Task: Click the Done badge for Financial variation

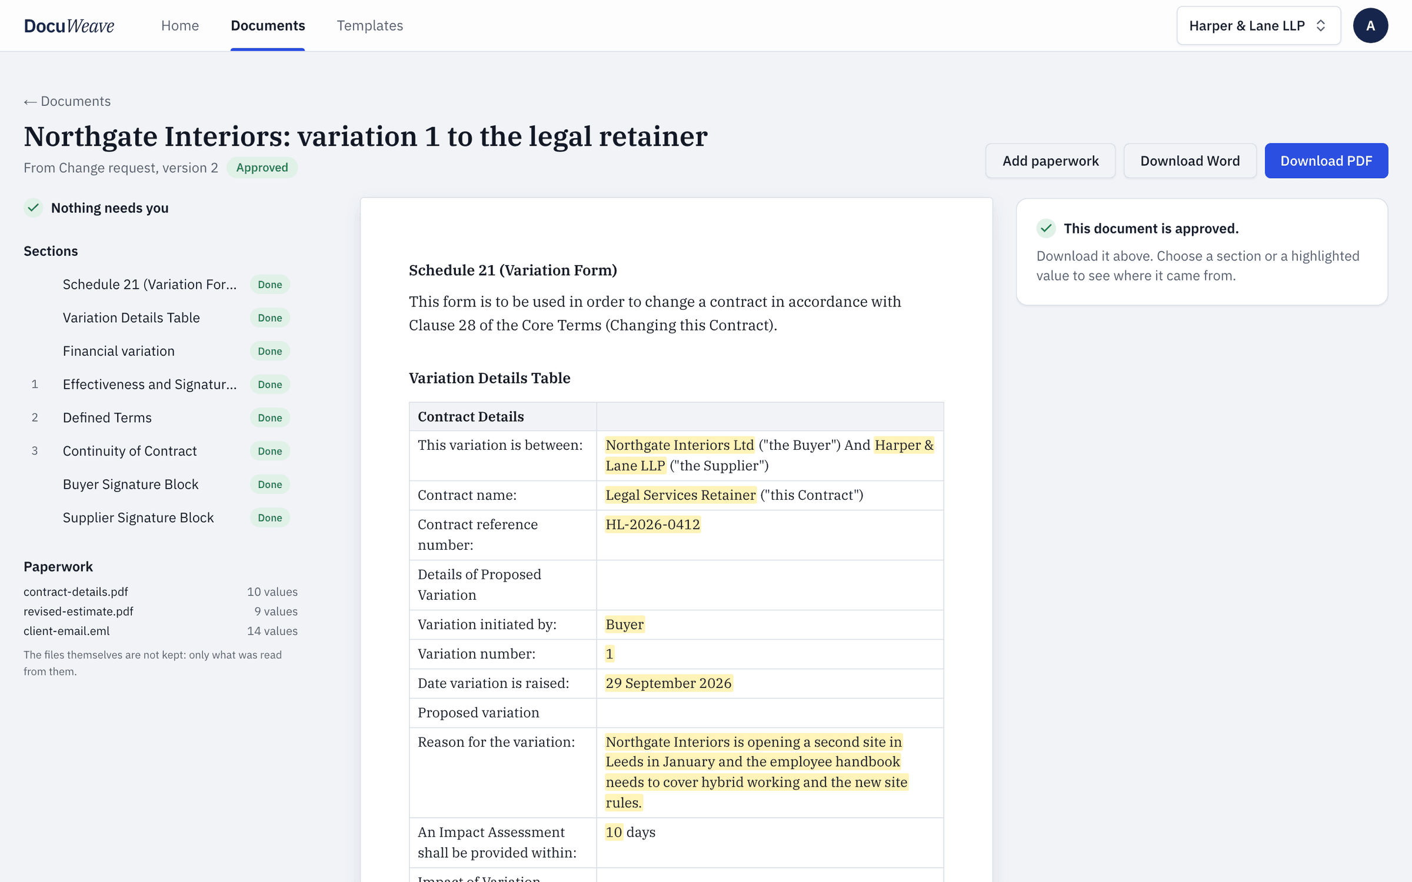Action: click(270, 351)
